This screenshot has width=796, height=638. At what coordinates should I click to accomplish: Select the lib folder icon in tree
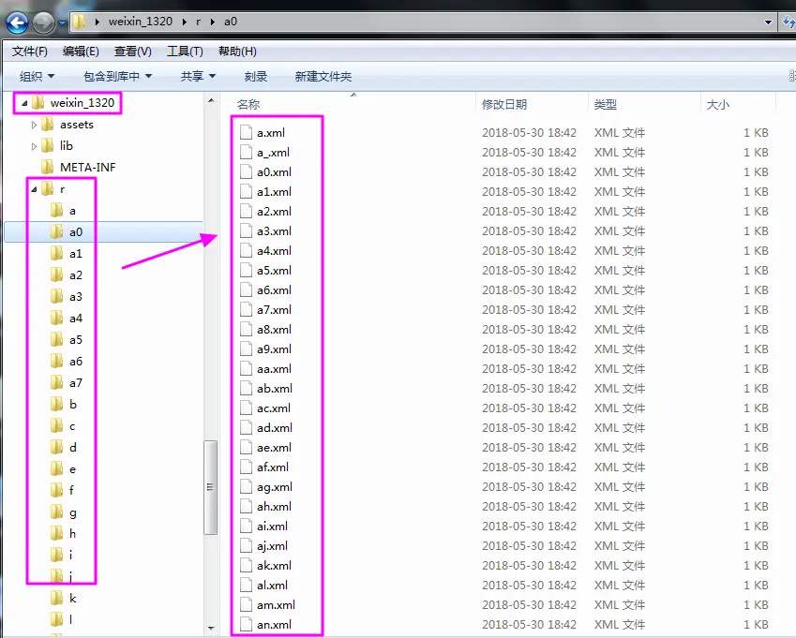pyautogui.click(x=47, y=145)
